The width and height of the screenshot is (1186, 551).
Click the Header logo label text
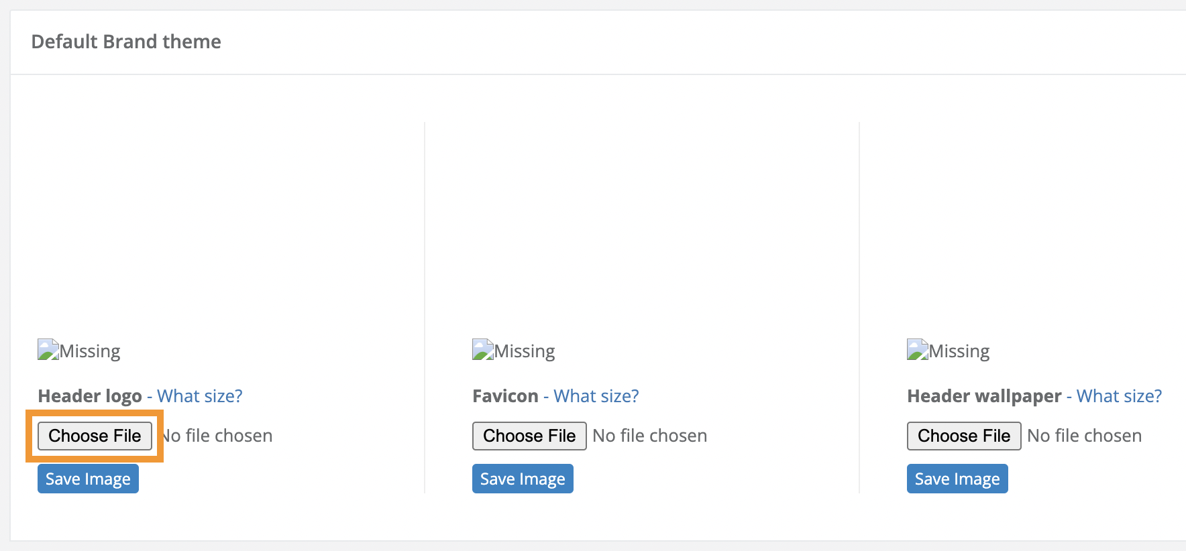coord(89,395)
